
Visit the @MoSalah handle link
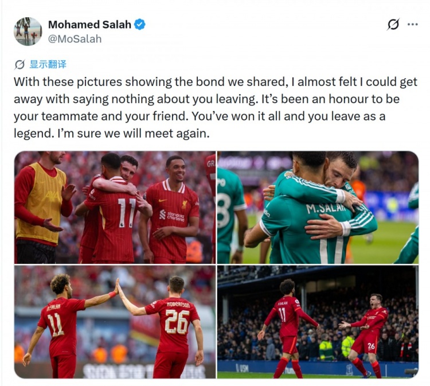pyautogui.click(x=75, y=39)
